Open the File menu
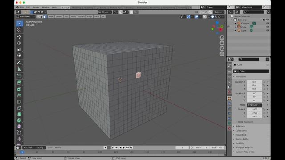Image resolution: width=285 pixels, height=160 pixels. [22, 7]
